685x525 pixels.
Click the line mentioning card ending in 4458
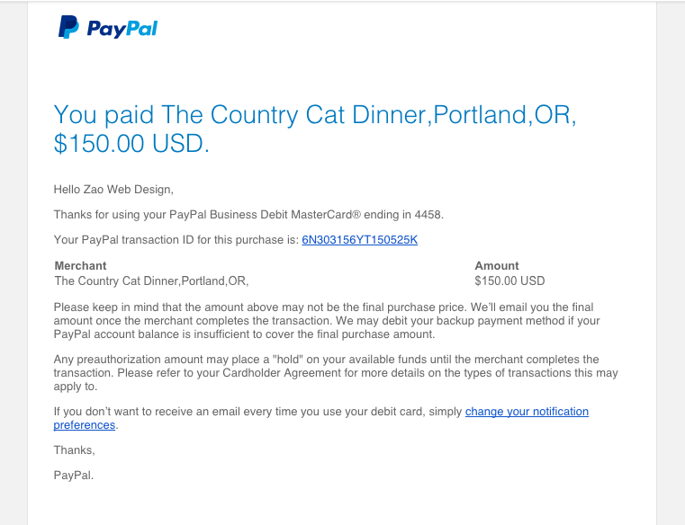pyautogui.click(x=248, y=215)
